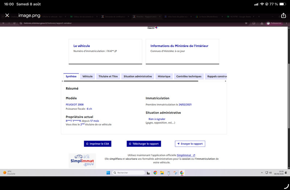This screenshot has width=290, height=190.
Task: Click the Rechercher taskbar search box
Action: point(129,173)
